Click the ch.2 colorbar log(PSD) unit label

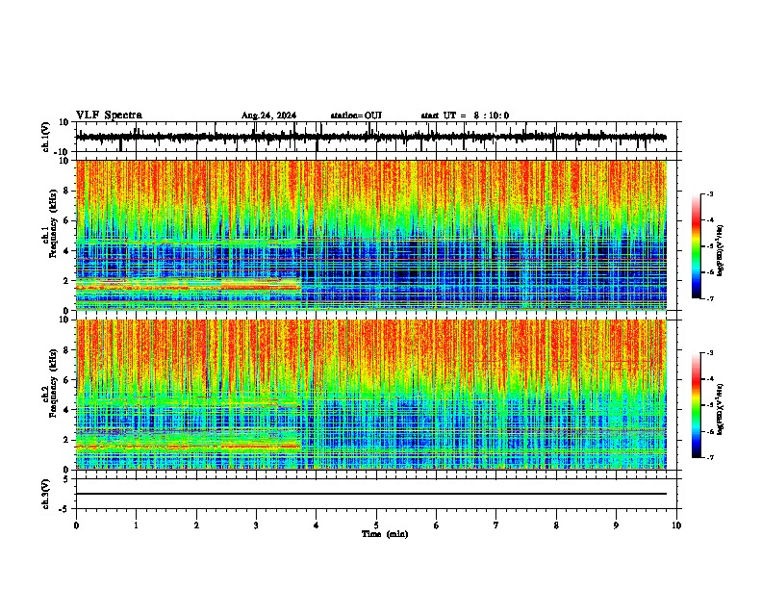pos(721,409)
